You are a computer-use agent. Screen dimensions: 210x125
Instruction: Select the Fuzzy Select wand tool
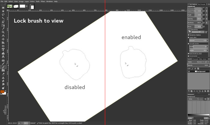point(3,18)
